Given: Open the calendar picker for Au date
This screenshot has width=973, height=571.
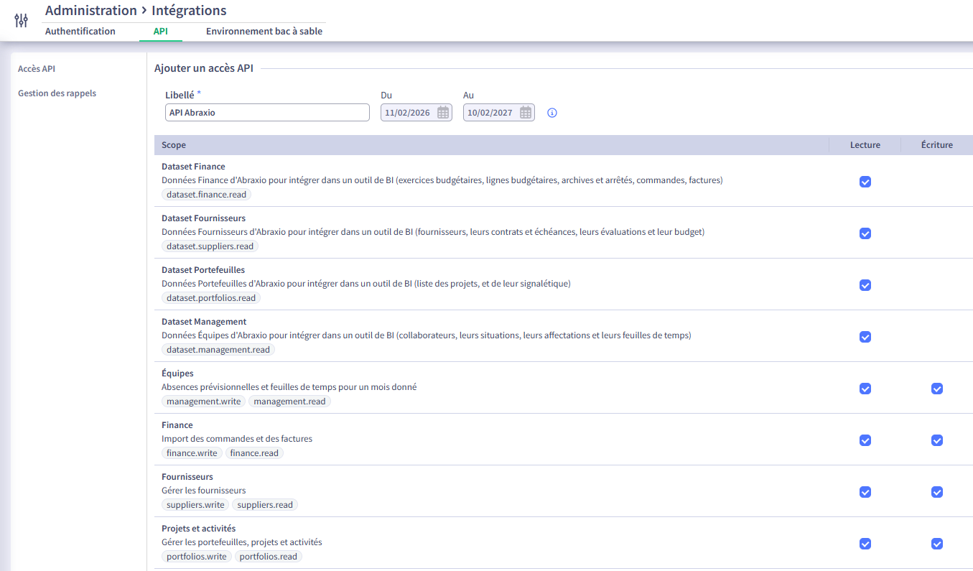Looking at the screenshot, I should pyautogui.click(x=526, y=113).
